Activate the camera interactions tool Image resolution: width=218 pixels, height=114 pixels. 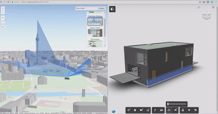coord(141,110)
